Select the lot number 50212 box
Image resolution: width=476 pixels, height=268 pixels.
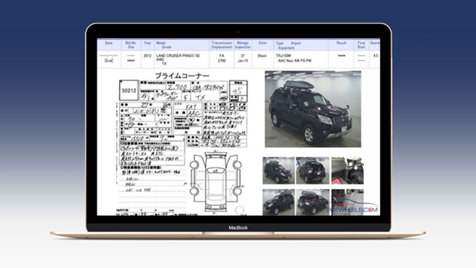pyautogui.click(x=129, y=90)
